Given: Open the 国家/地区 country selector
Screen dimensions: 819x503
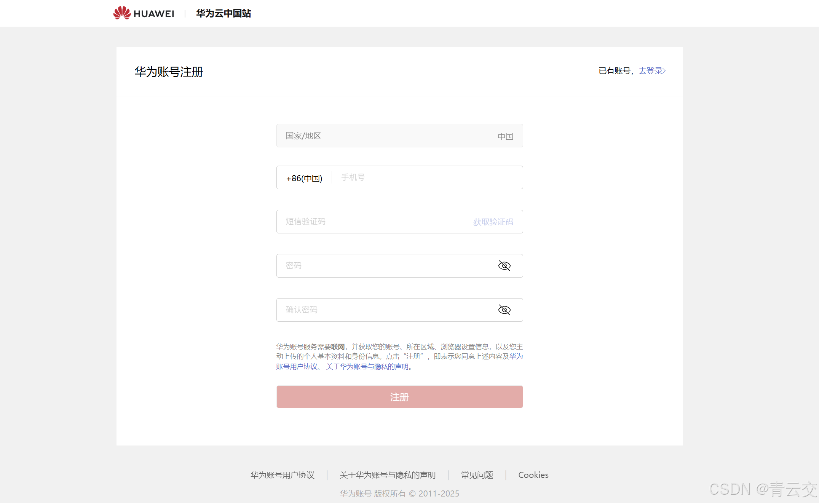Looking at the screenshot, I should pos(399,136).
